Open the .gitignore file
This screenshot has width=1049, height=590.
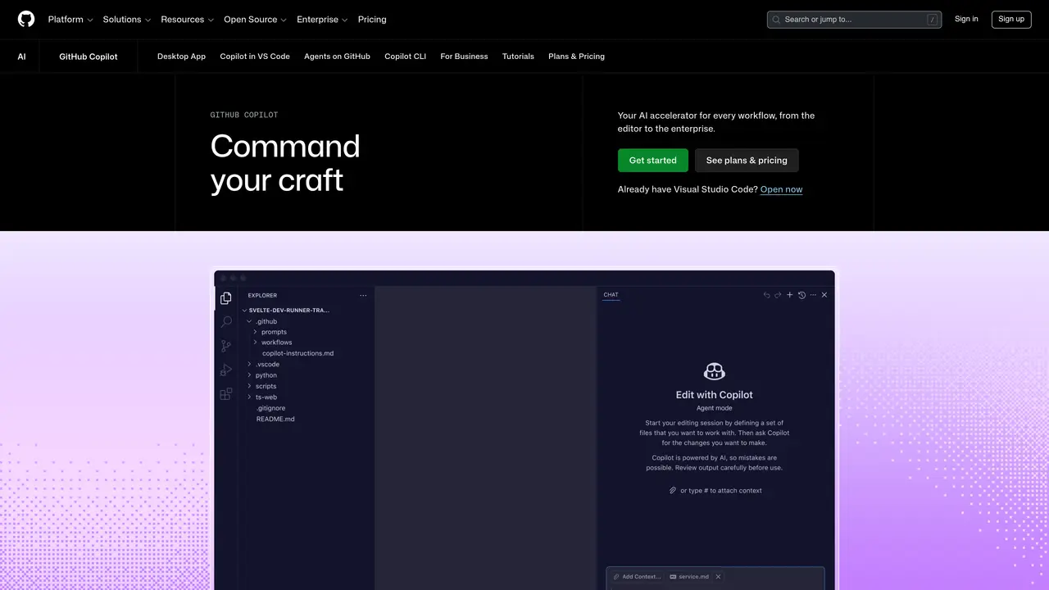tap(270, 408)
